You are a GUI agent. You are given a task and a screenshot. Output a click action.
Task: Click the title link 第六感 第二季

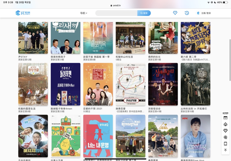click(x=188, y=57)
